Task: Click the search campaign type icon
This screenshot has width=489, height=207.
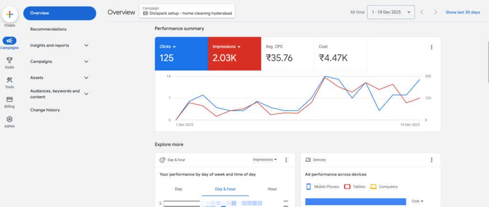Action: 145,13
